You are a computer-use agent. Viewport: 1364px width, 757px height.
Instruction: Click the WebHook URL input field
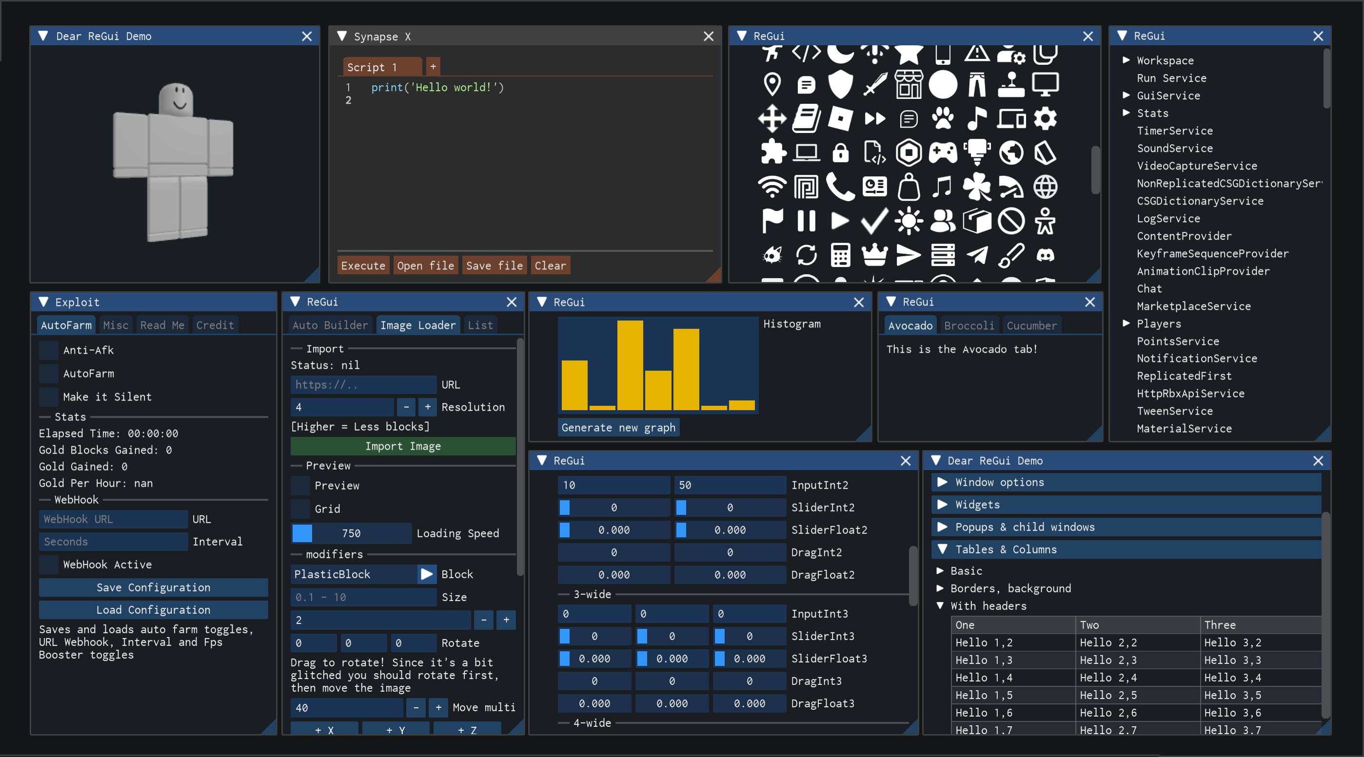click(x=113, y=519)
